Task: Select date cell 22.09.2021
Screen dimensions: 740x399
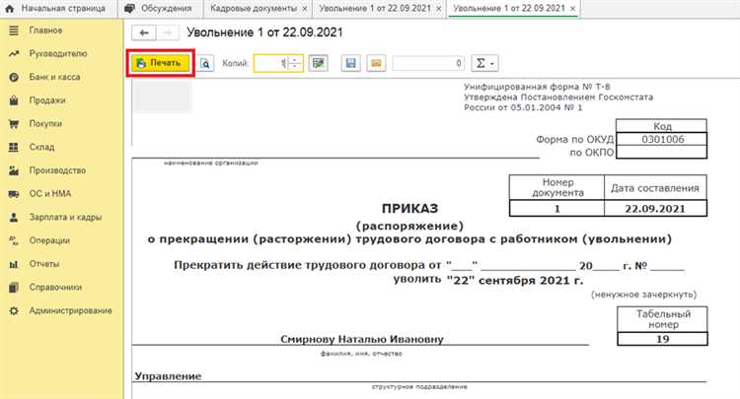Action: [655, 208]
